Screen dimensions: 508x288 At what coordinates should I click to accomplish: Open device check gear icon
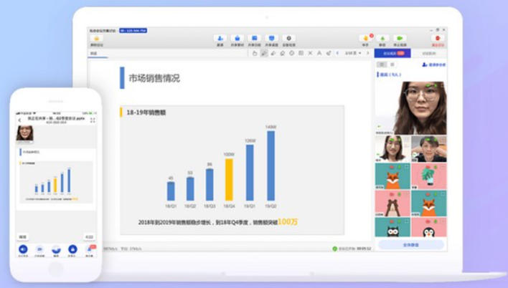tap(289, 38)
